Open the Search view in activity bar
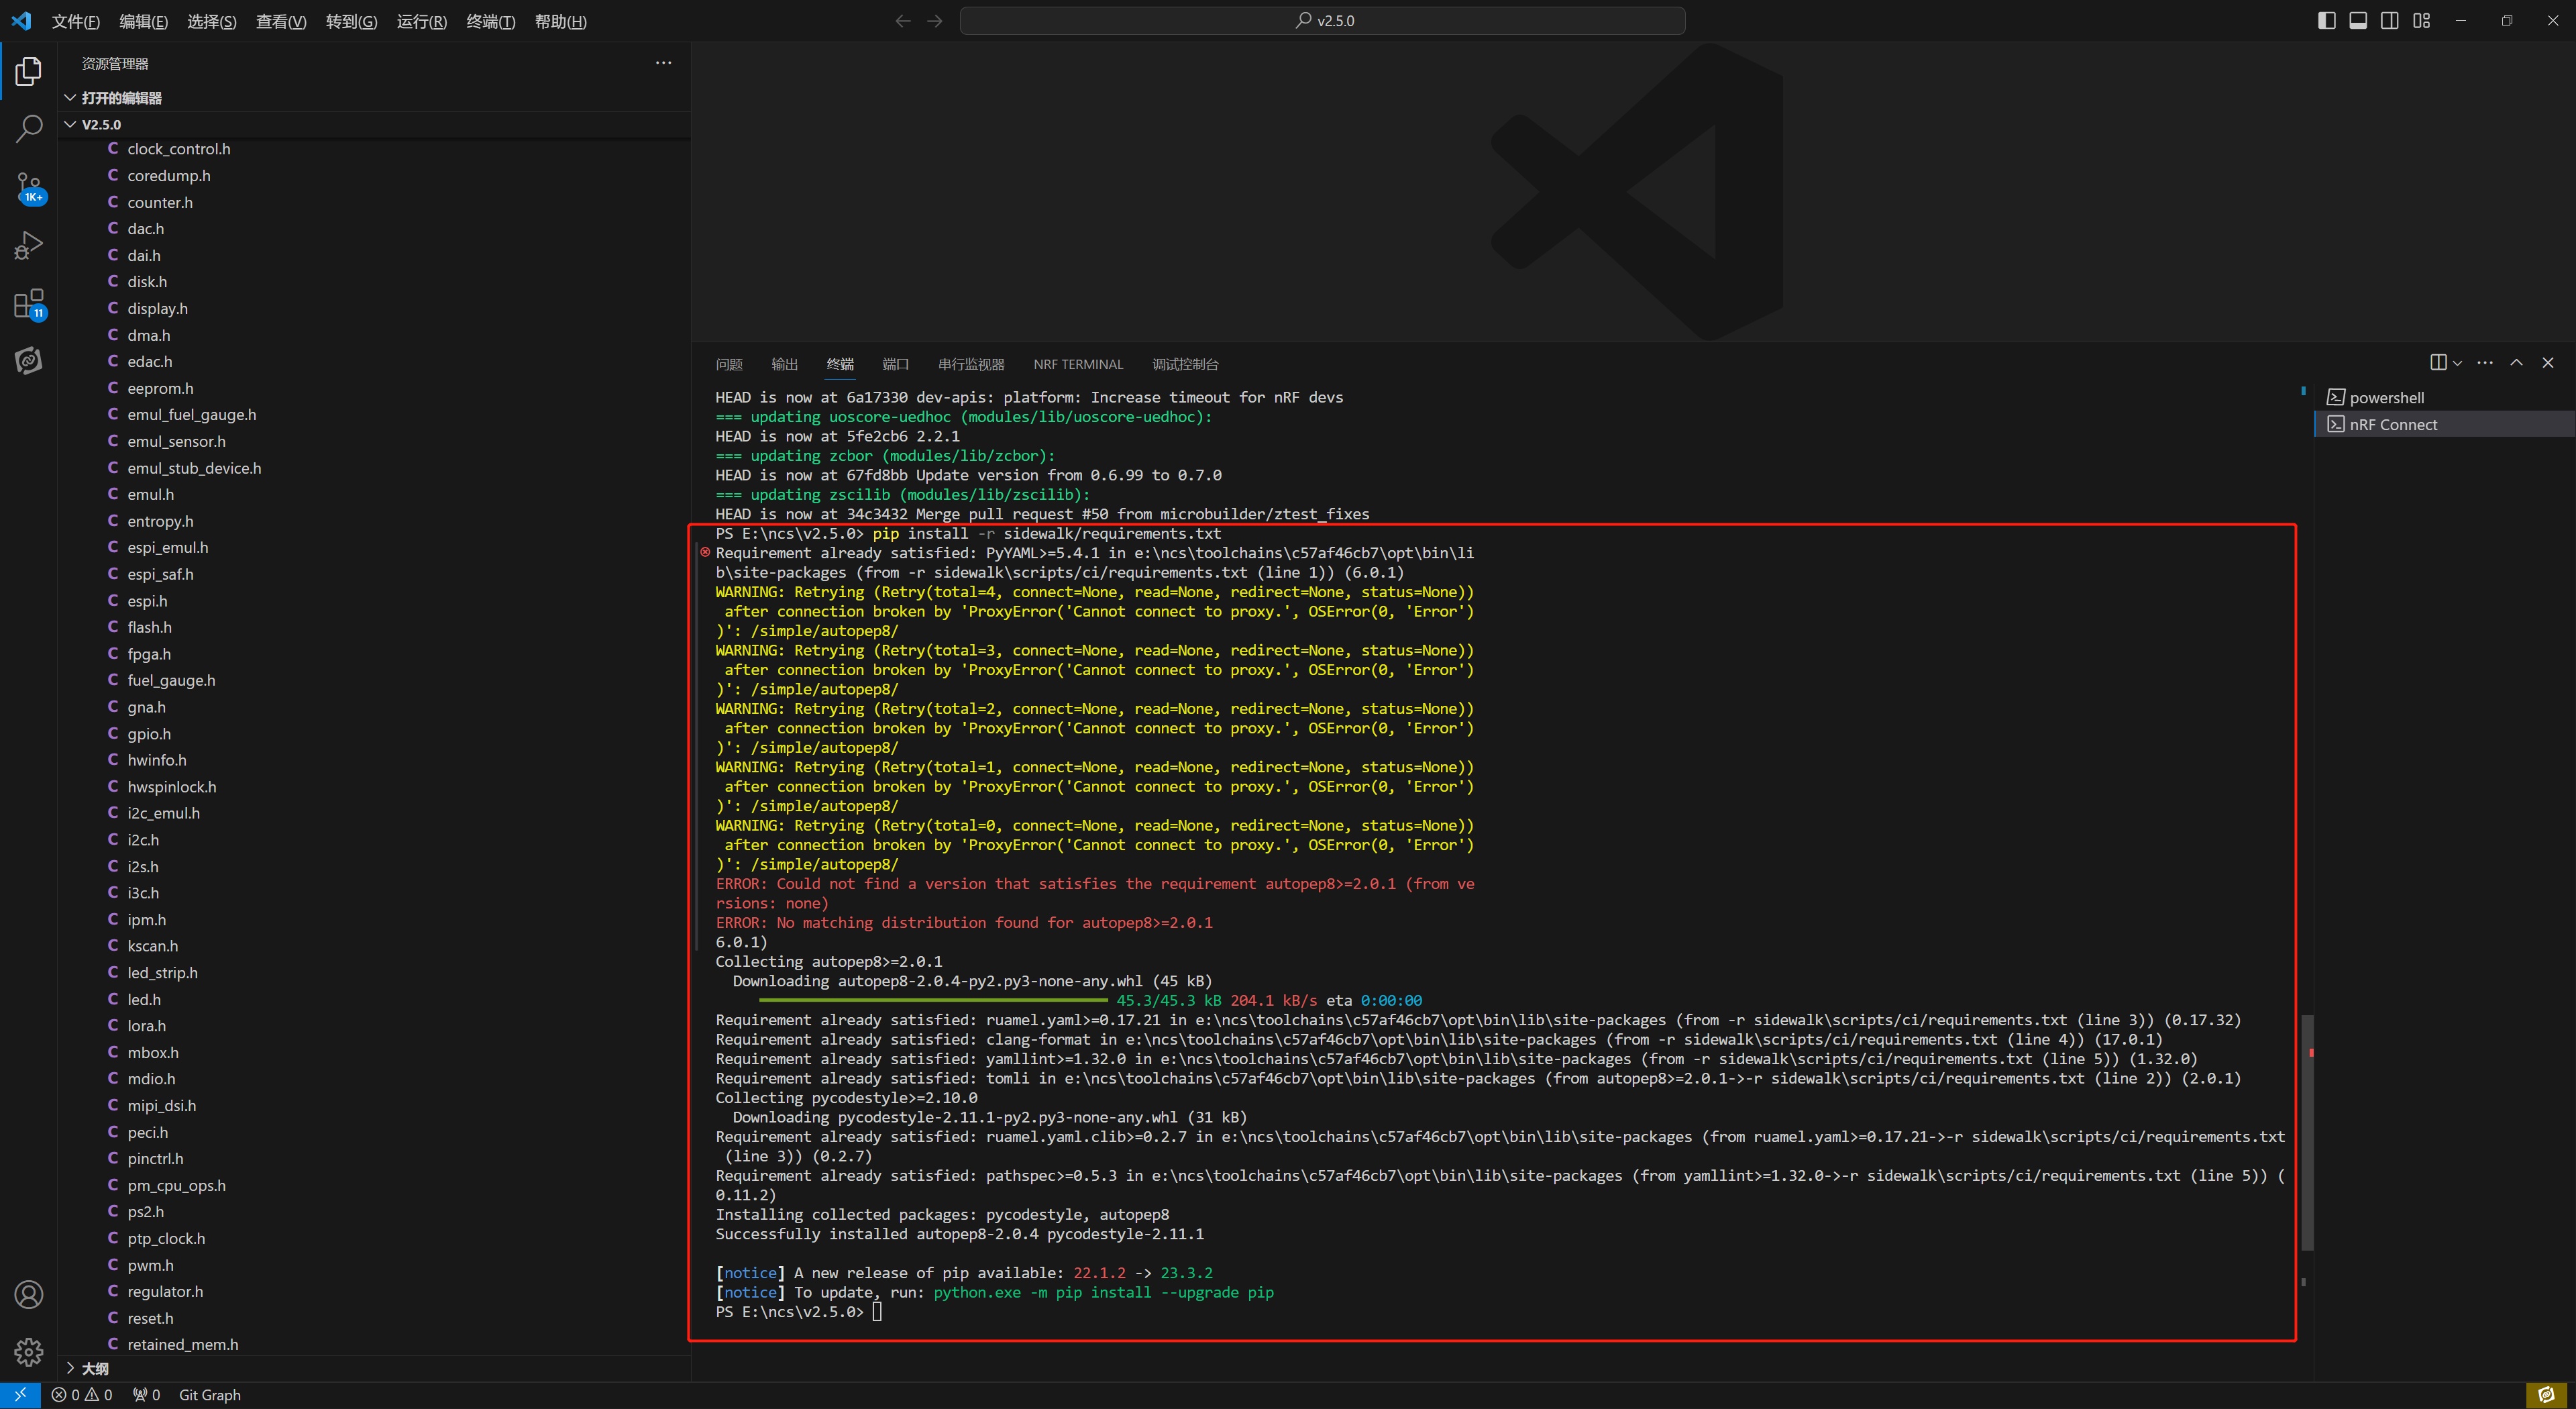 click(x=28, y=129)
